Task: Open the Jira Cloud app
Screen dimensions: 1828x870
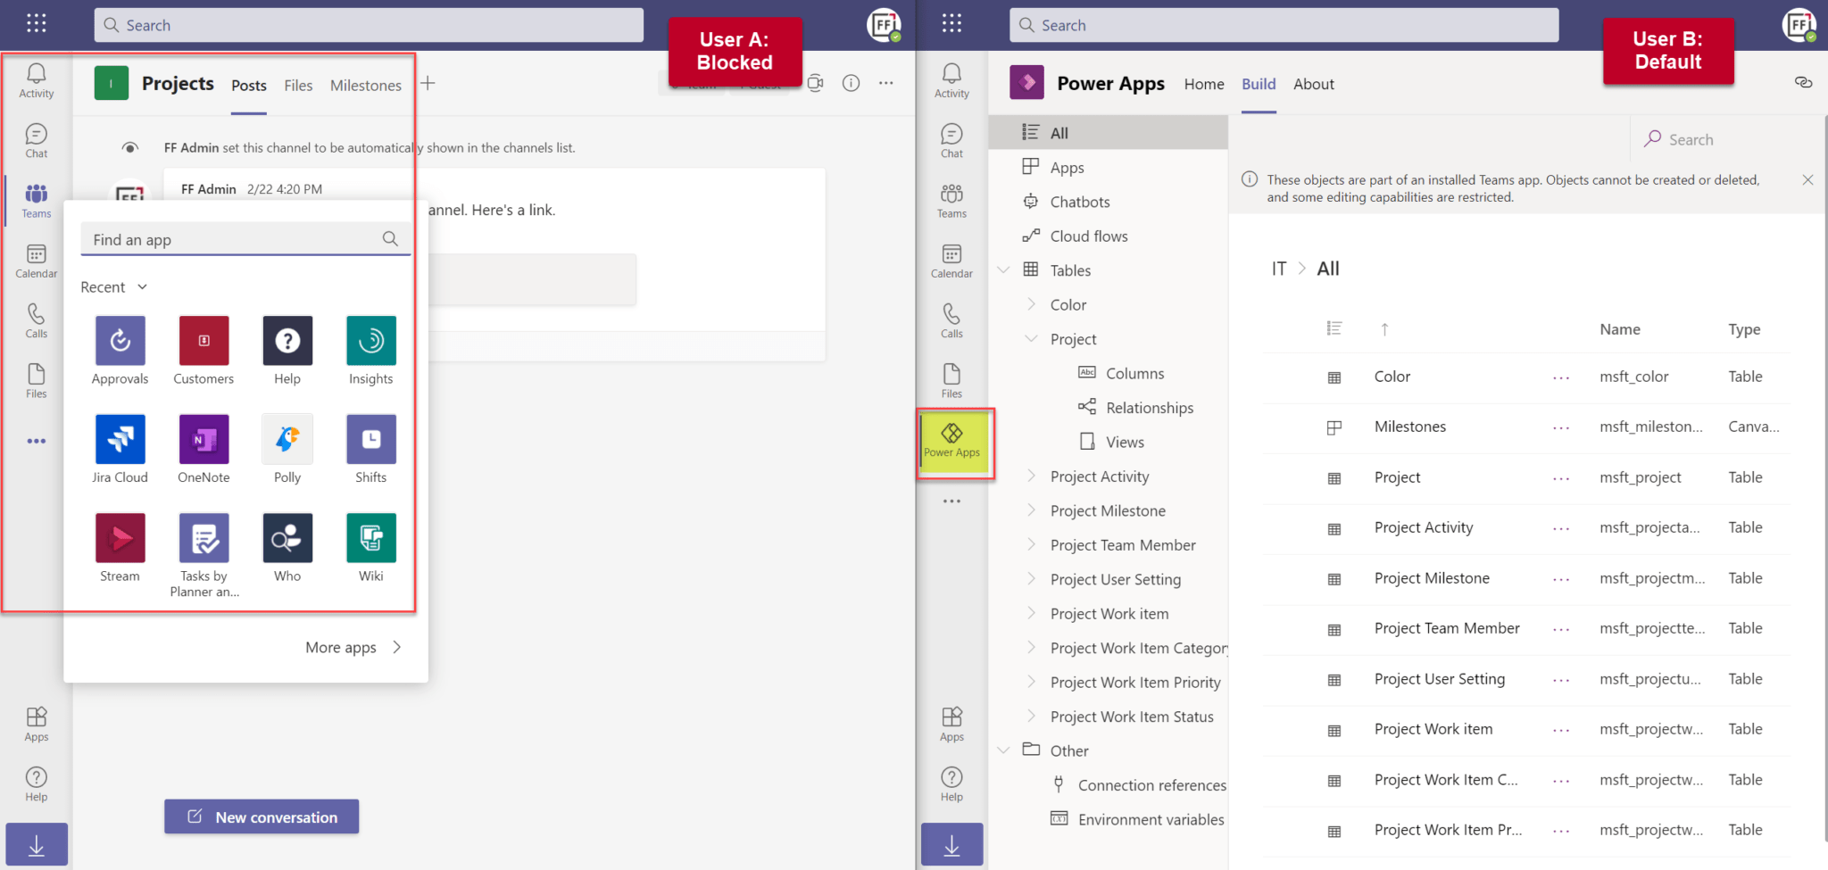Action: (120, 439)
